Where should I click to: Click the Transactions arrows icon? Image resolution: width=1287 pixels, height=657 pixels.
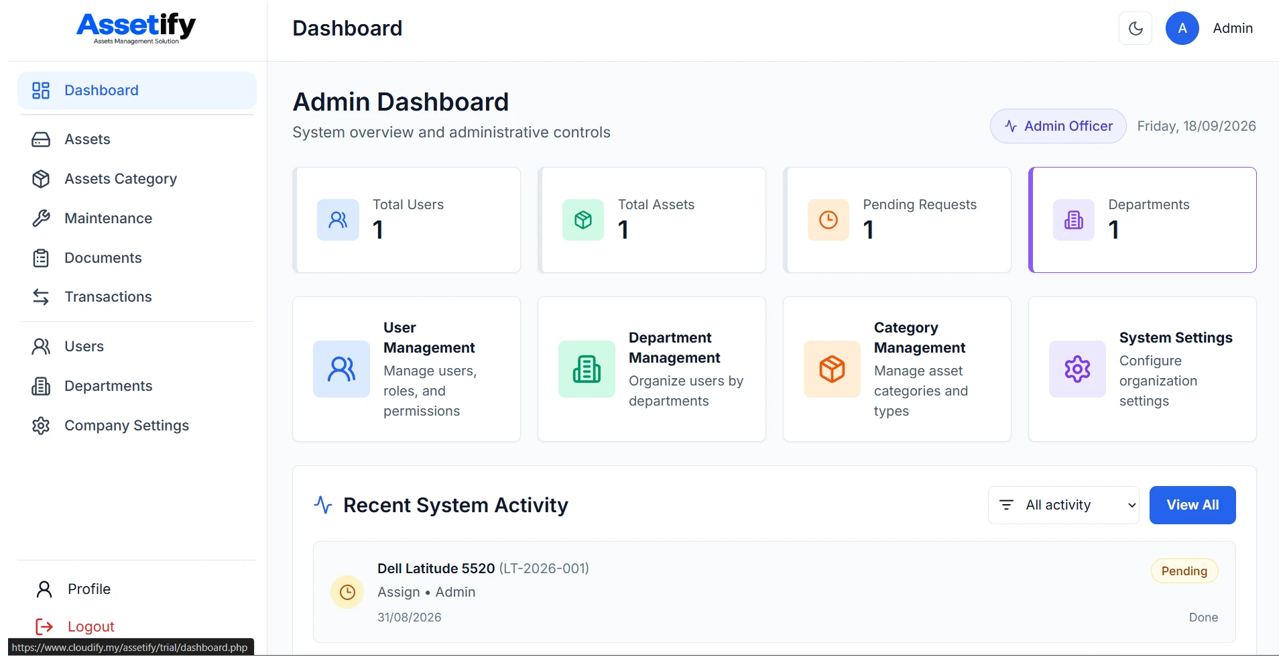[41, 297]
